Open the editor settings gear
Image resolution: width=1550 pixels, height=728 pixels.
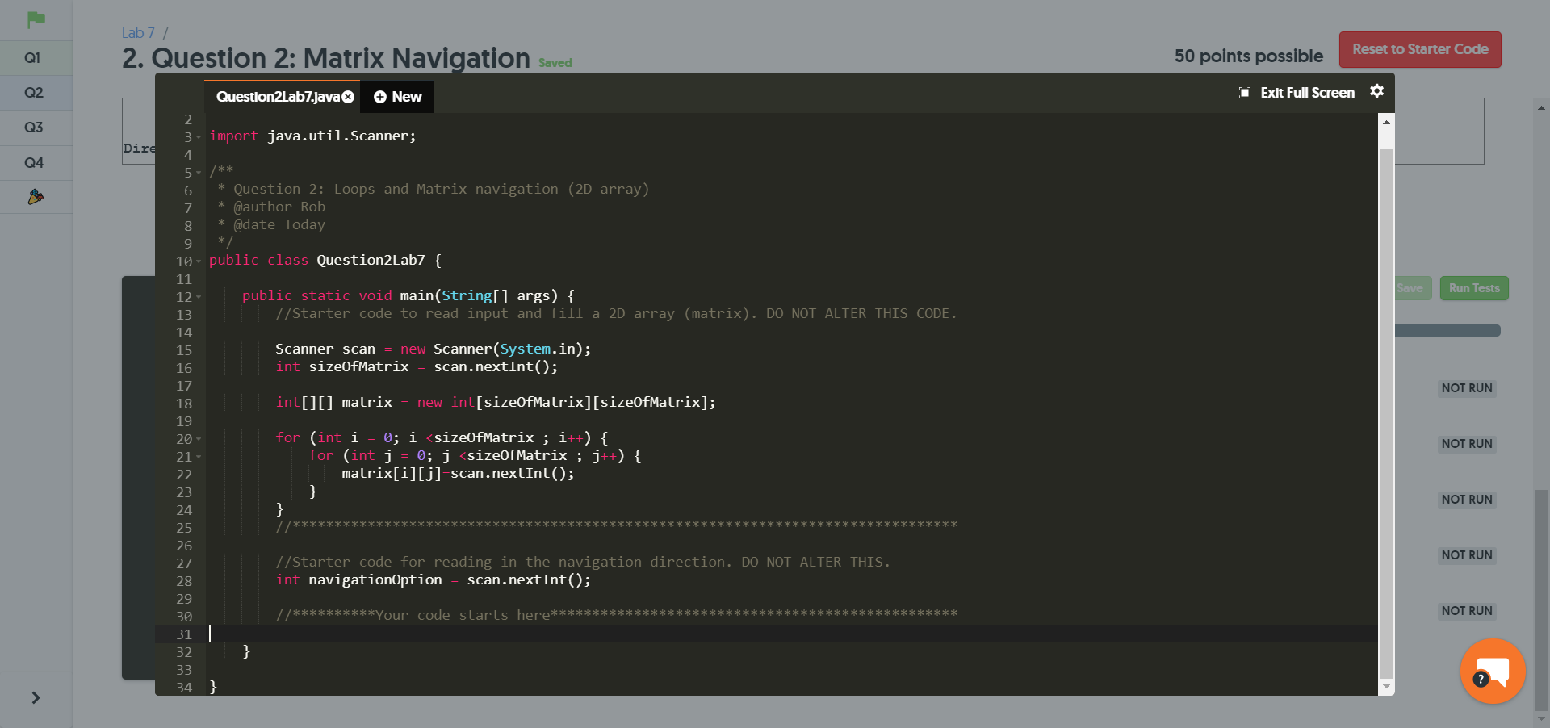click(x=1377, y=91)
